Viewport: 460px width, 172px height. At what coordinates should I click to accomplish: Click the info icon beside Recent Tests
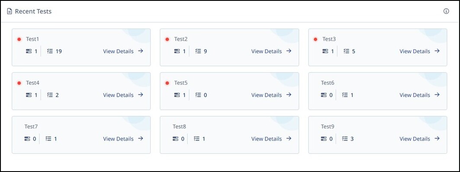point(446,11)
